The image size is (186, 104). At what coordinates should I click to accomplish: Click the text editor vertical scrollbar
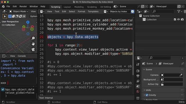click(x=133, y=58)
